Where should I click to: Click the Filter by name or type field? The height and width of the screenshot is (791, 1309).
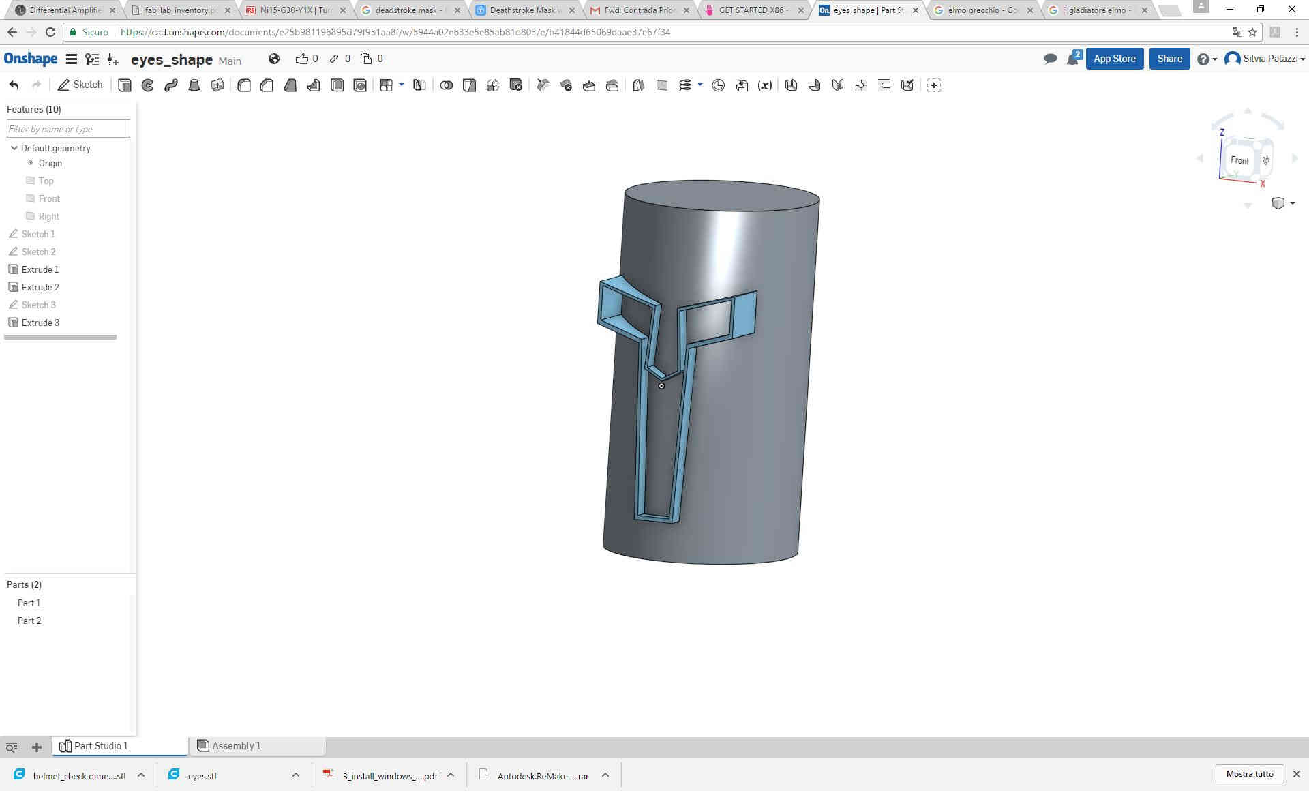[68, 129]
